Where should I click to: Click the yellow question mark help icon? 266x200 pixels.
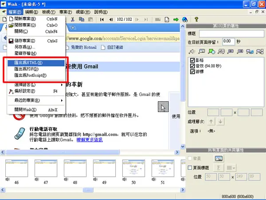196,19
